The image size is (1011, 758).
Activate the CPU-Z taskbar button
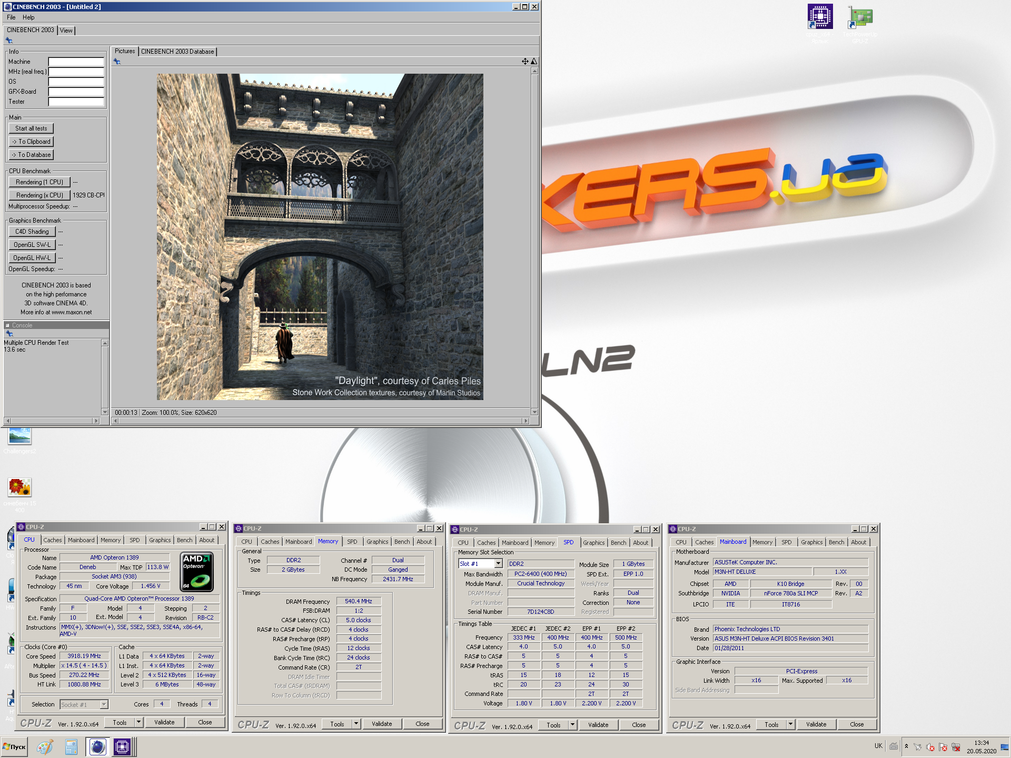(x=122, y=746)
